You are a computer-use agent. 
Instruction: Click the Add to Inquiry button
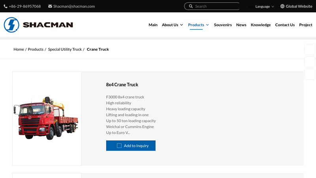[131, 146]
